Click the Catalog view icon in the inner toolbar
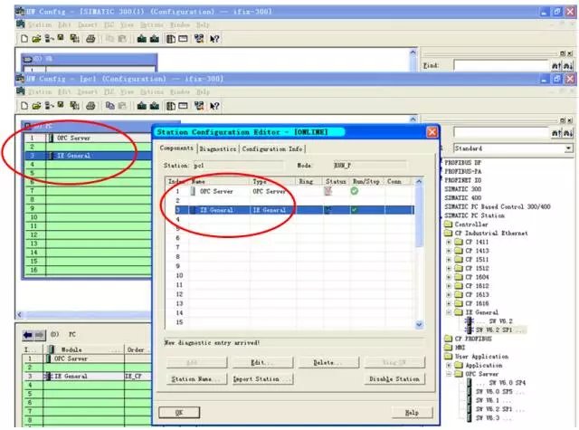The width and height of the screenshot is (579, 430). 170,106
